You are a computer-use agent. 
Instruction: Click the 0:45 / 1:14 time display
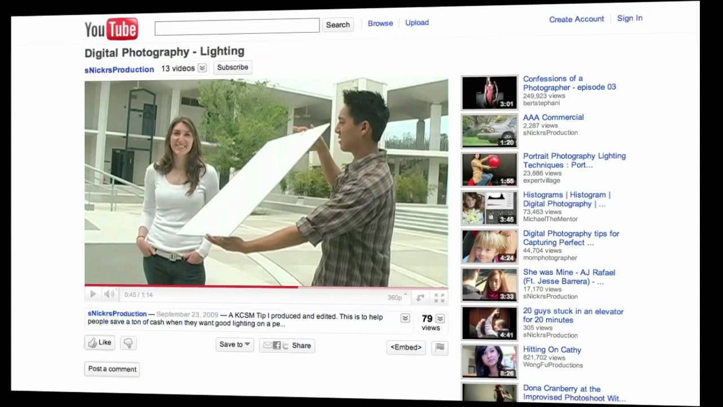pos(138,295)
